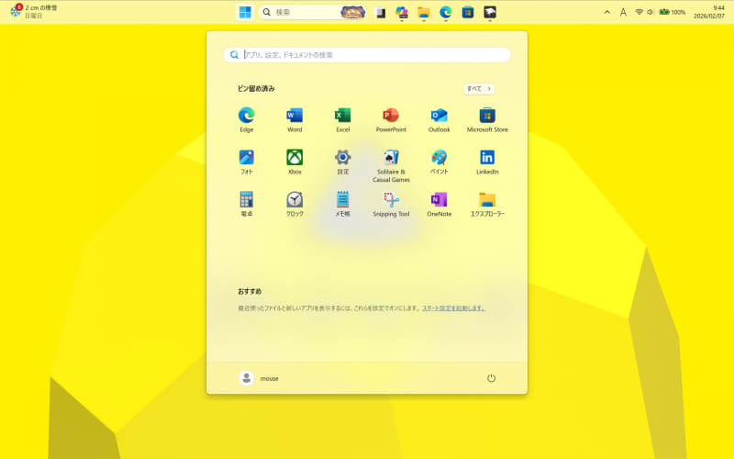The height and width of the screenshot is (459, 734).
Task: Open the Wi-Fi network tray icon
Action: [x=639, y=12]
